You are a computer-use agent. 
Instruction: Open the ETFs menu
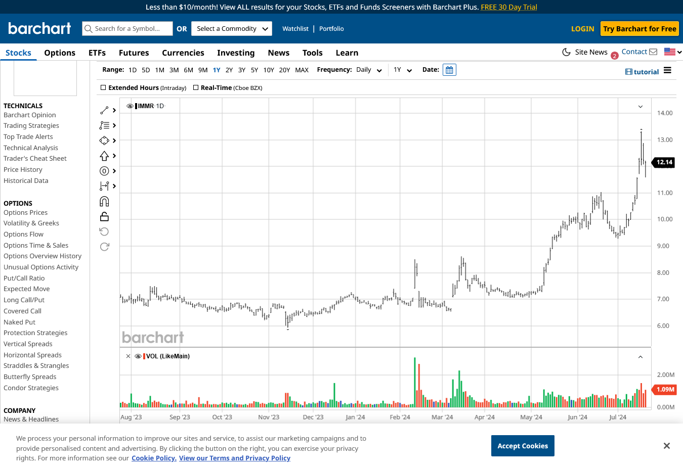(x=97, y=53)
